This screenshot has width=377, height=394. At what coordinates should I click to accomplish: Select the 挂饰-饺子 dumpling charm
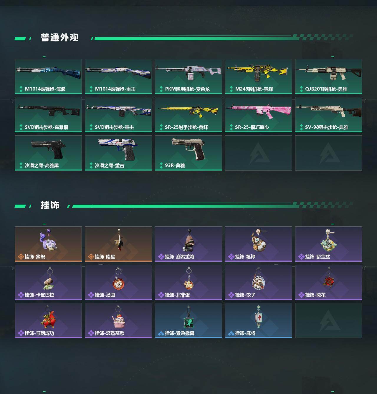259,282
